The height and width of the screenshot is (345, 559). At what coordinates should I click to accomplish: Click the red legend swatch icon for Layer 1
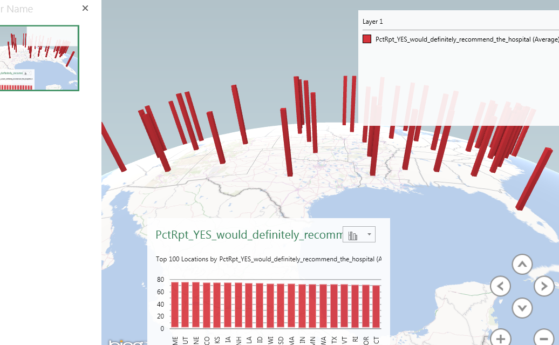tap(367, 39)
